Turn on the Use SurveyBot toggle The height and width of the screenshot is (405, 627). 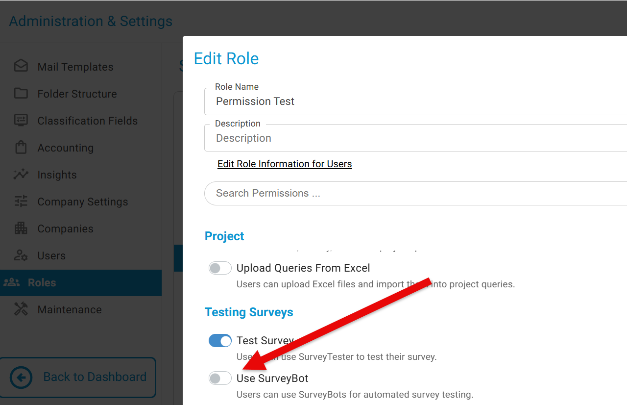[x=220, y=379]
